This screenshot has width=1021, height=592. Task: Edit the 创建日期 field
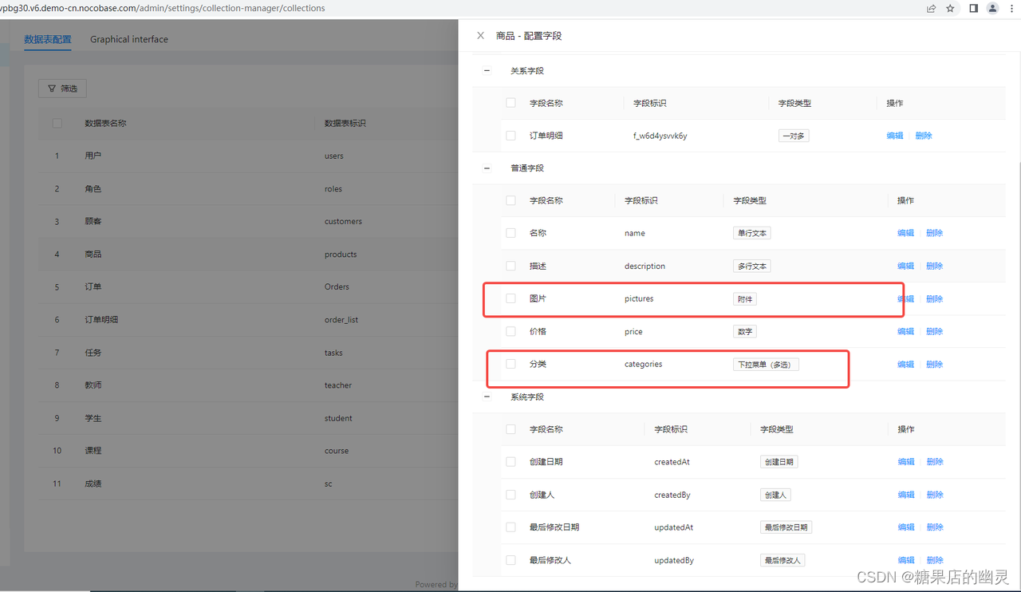coord(906,462)
